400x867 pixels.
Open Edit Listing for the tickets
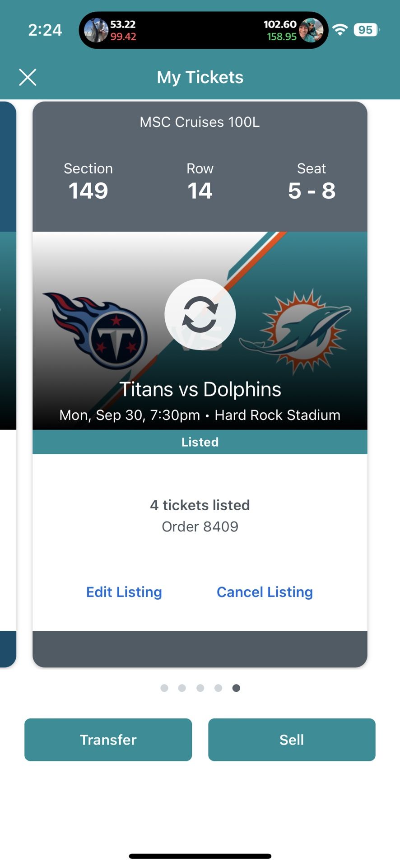tap(124, 592)
